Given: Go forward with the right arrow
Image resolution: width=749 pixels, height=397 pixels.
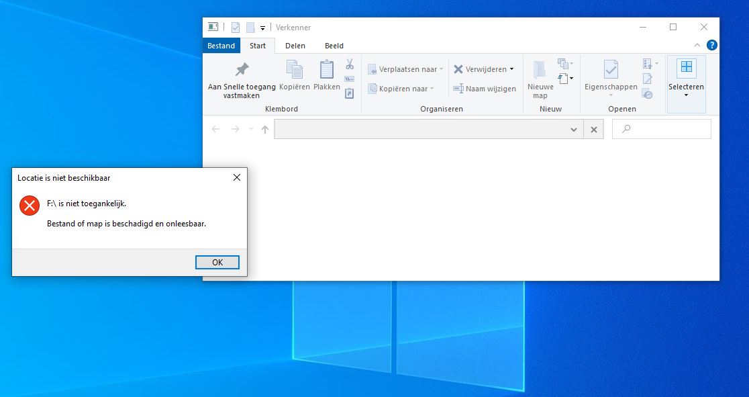Looking at the screenshot, I should tap(235, 129).
